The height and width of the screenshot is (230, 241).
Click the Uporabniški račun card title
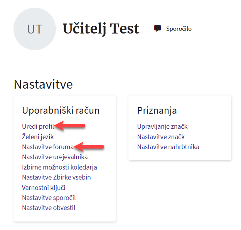coord(61,111)
